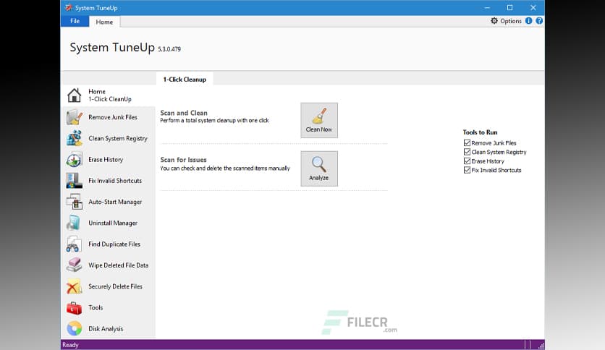The width and height of the screenshot is (605, 350).
Task: Open Options from the top right
Action: [x=506, y=21]
